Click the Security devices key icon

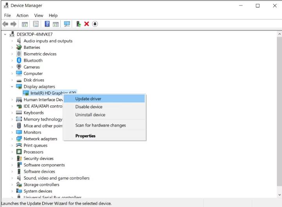coord(19,158)
